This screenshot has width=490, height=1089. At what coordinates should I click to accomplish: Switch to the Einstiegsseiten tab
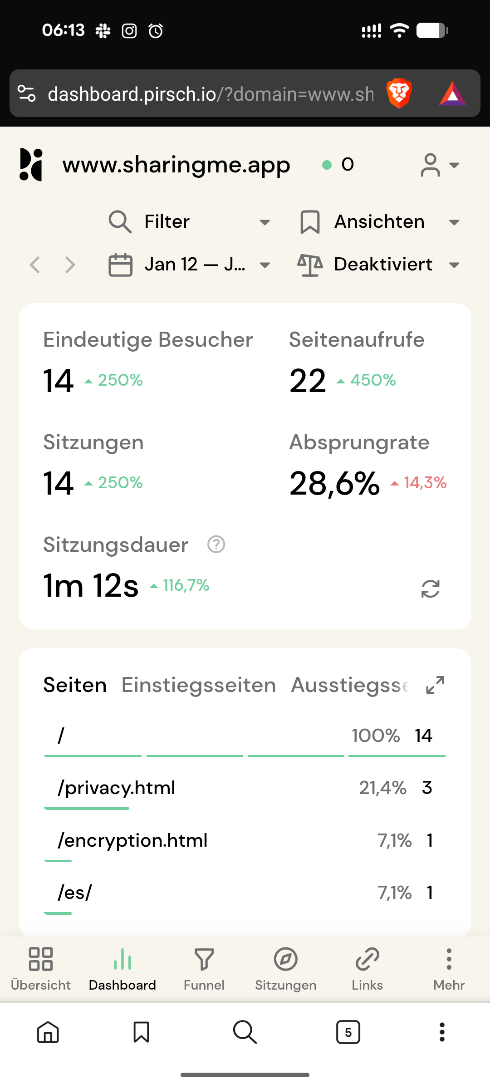coord(199,685)
